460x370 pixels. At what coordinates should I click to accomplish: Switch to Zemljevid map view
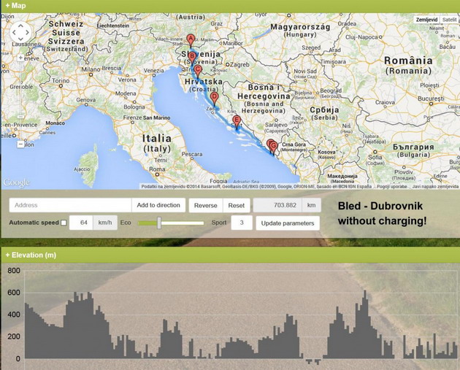pyautogui.click(x=426, y=20)
